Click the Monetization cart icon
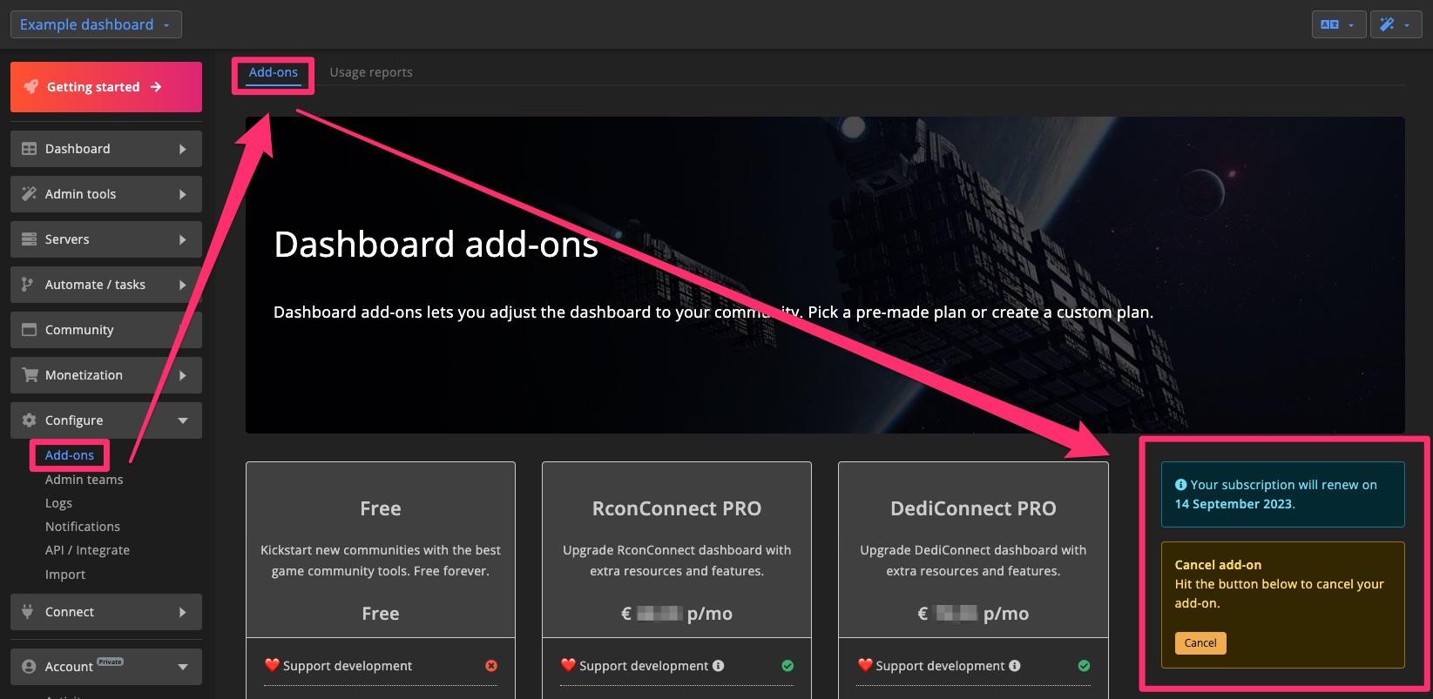Image resolution: width=1433 pixels, height=699 pixels. [30, 375]
